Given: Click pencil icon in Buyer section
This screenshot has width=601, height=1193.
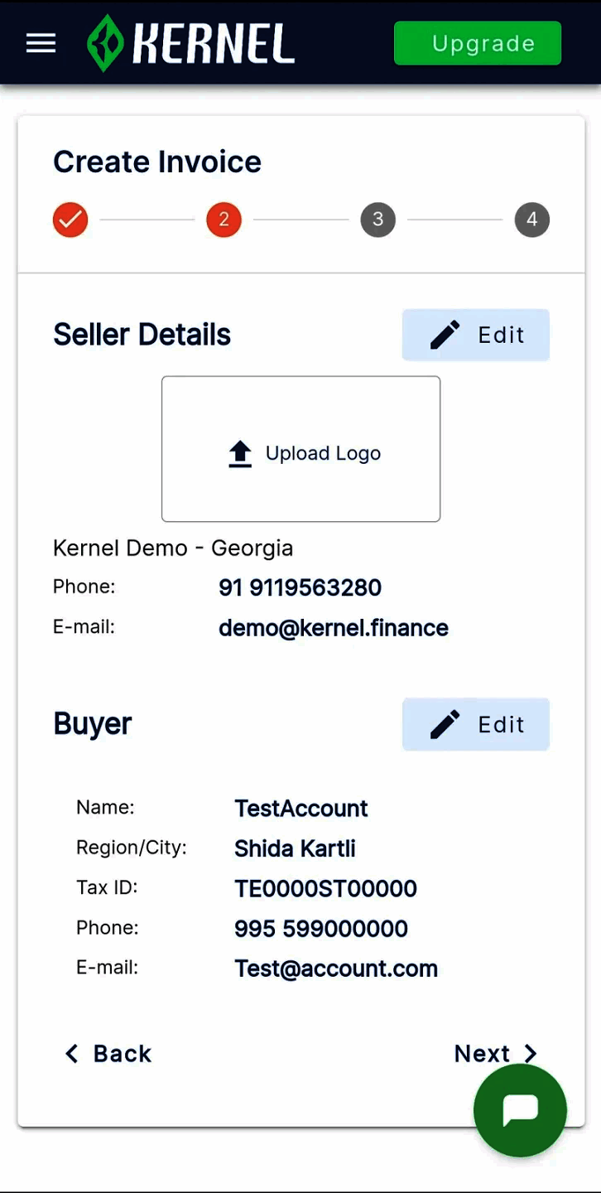Looking at the screenshot, I should [x=445, y=724].
